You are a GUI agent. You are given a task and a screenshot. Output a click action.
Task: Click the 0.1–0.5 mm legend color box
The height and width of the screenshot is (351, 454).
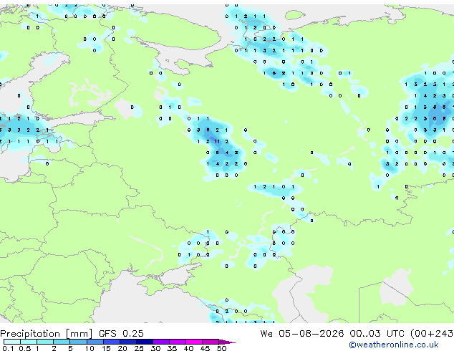12,342
